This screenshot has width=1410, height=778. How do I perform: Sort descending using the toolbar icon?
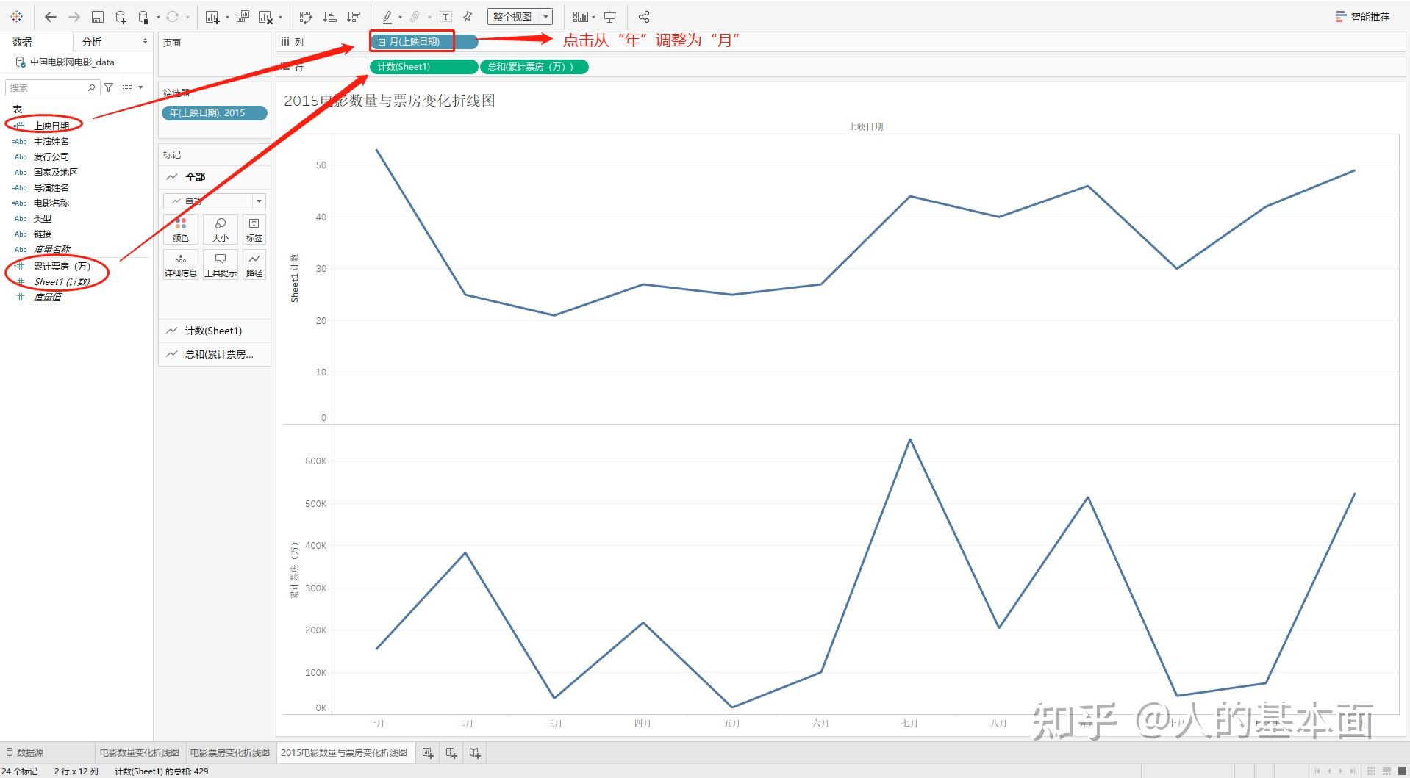tap(354, 17)
